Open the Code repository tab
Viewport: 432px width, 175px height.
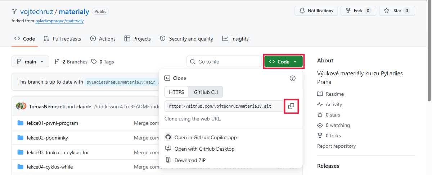(x=24, y=39)
